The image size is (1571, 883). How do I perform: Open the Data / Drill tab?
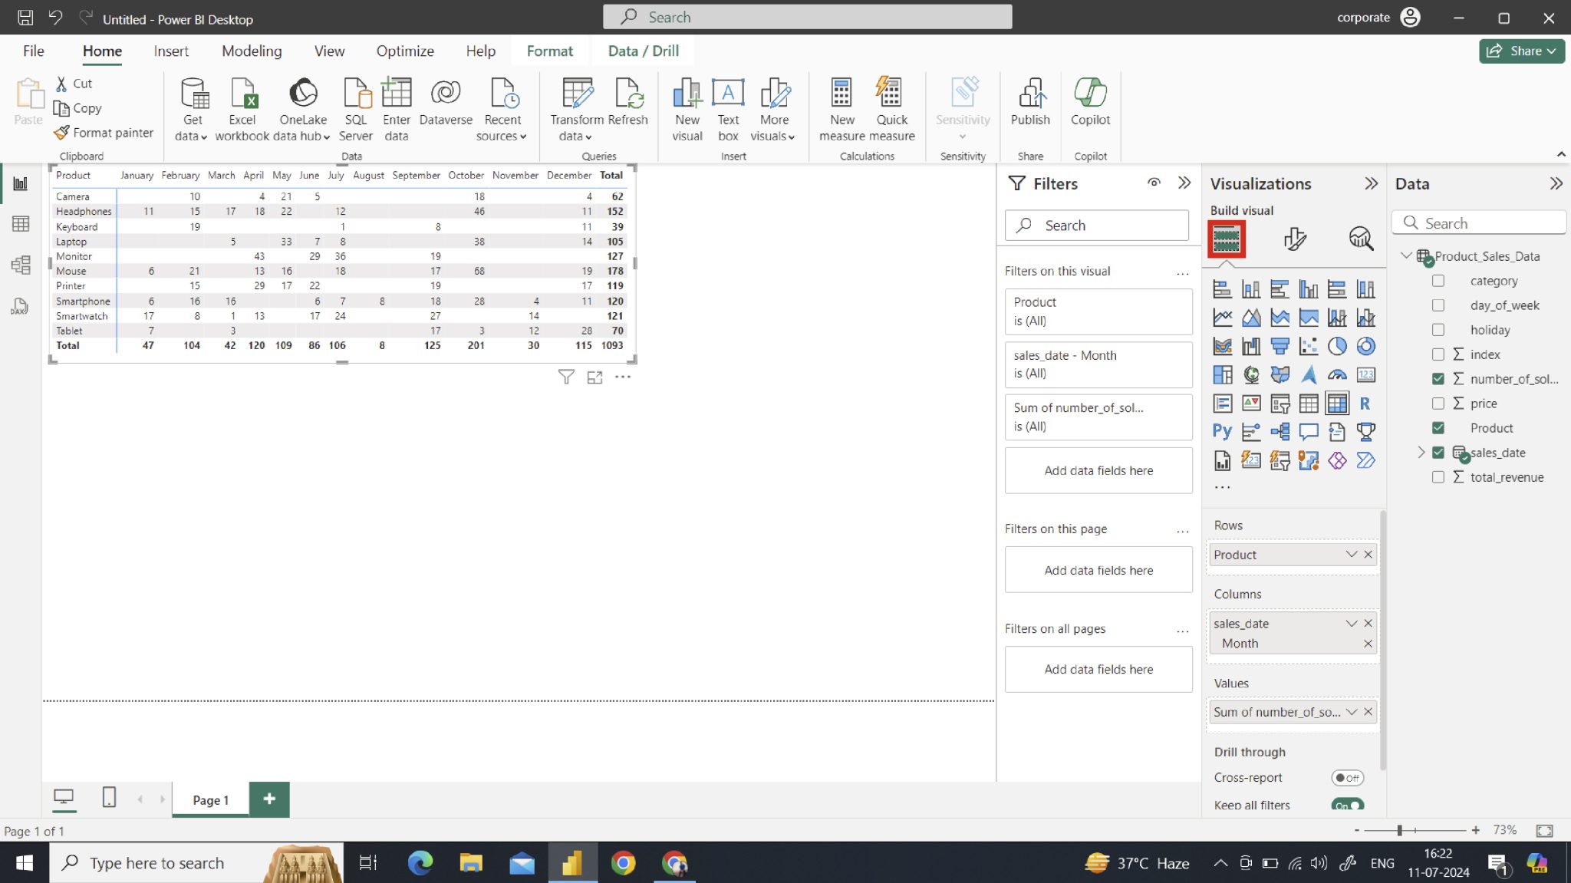[x=643, y=51]
